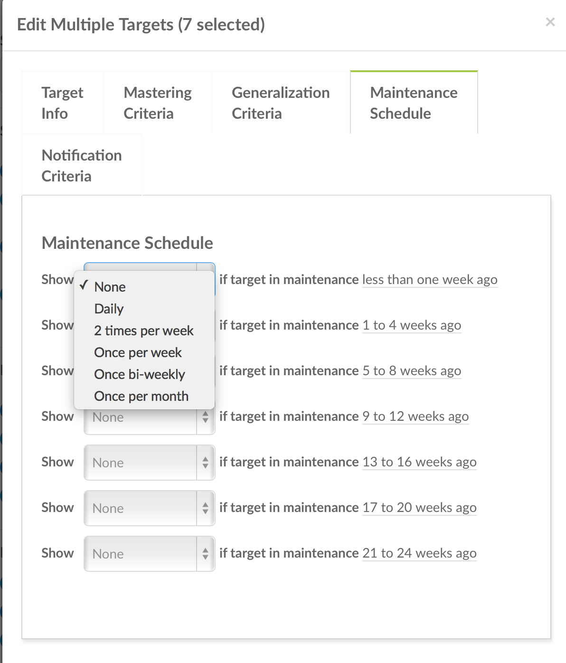
Task: Choose None in the open dropdown list
Action: (144, 287)
